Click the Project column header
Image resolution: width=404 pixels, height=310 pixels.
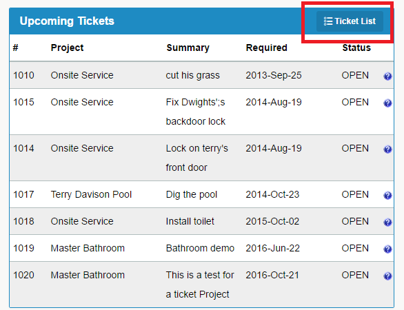point(67,48)
